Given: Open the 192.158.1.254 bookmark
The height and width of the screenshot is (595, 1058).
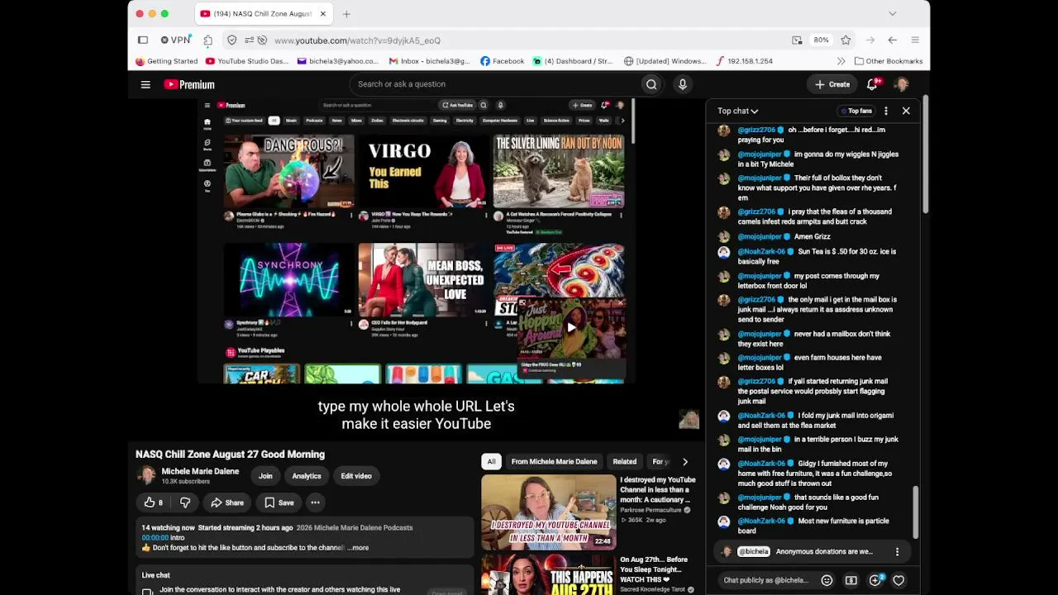Looking at the screenshot, I should click(x=744, y=61).
